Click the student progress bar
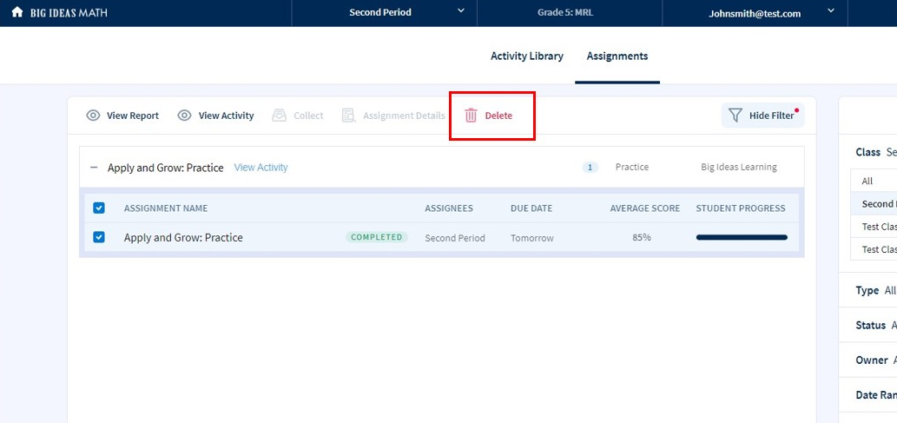 (x=742, y=237)
